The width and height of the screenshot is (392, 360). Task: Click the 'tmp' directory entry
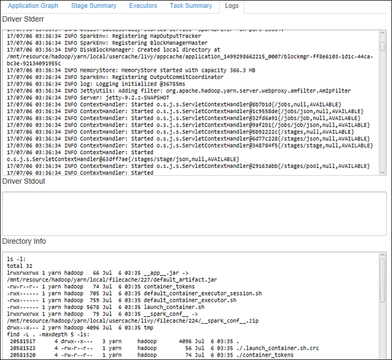(80, 327)
